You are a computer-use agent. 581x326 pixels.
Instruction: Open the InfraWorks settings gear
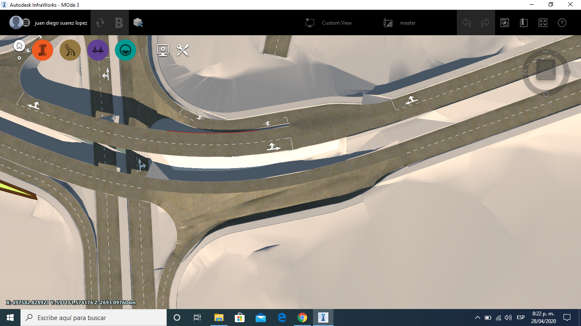[19, 58]
